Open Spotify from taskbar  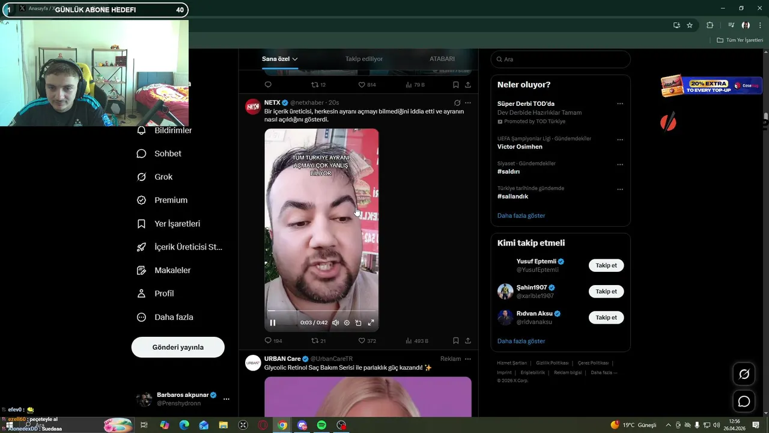321,425
